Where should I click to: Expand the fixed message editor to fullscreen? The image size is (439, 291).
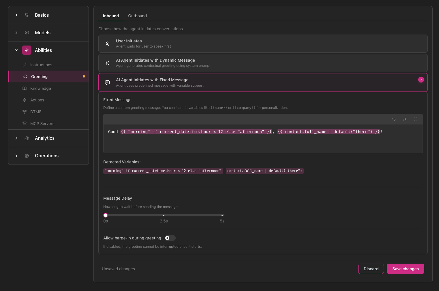pos(416,119)
